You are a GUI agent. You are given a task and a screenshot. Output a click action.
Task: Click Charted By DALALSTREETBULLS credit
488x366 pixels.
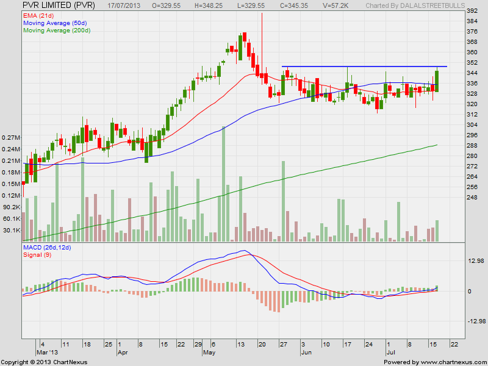(x=415, y=5)
